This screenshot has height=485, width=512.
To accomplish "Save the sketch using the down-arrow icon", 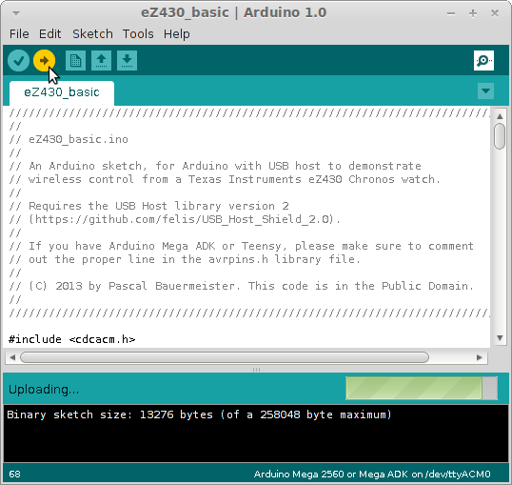I will pyautogui.click(x=127, y=60).
